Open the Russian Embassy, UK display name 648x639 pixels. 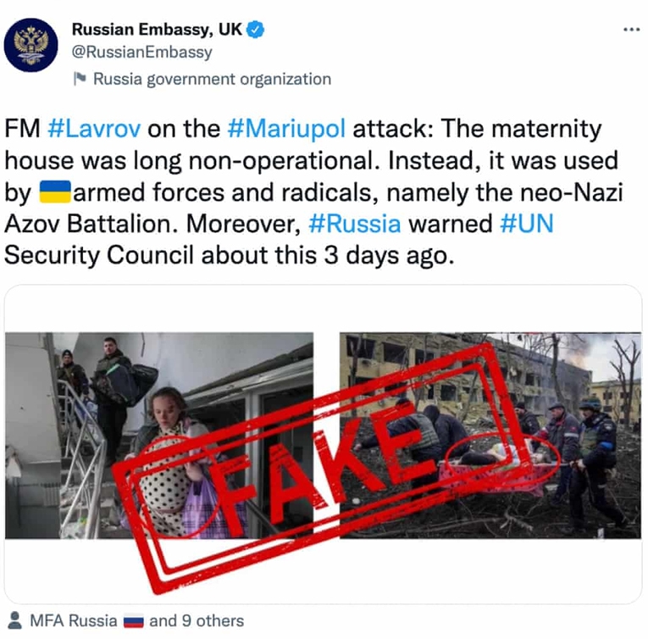click(x=157, y=30)
